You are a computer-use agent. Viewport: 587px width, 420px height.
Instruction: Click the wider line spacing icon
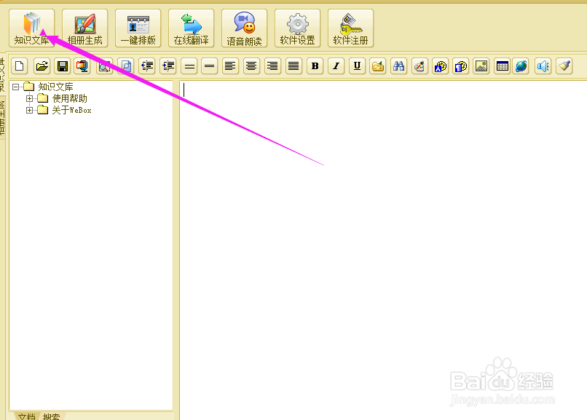[189, 66]
